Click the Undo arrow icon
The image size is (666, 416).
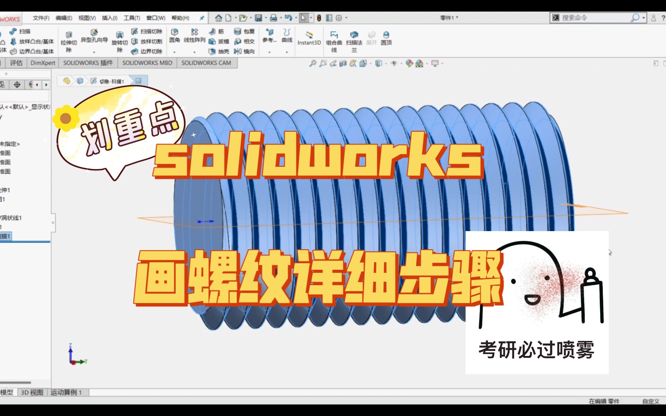coord(288,18)
